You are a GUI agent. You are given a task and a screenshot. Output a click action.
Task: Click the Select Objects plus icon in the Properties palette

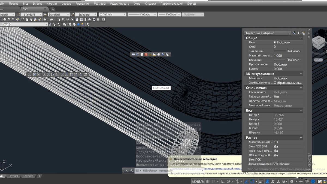tap(298, 33)
